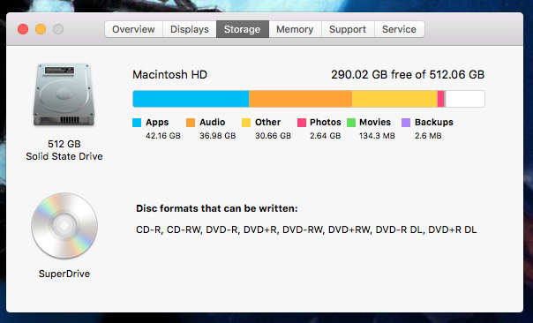This screenshot has height=323, width=533.
Task: Click the Movies label
Action: (375, 122)
